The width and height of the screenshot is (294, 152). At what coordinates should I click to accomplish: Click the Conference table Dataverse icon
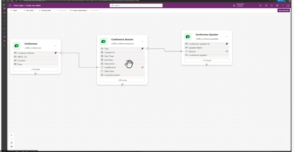click(17, 46)
